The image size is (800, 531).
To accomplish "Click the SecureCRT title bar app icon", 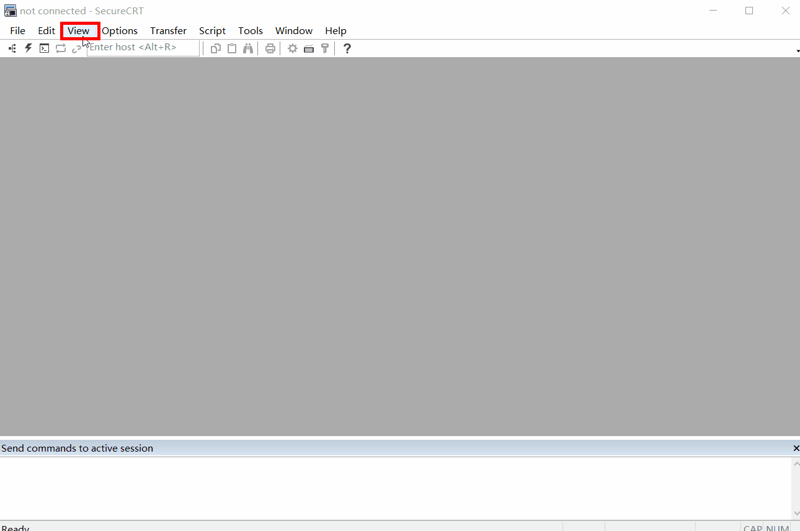I will click(x=10, y=11).
